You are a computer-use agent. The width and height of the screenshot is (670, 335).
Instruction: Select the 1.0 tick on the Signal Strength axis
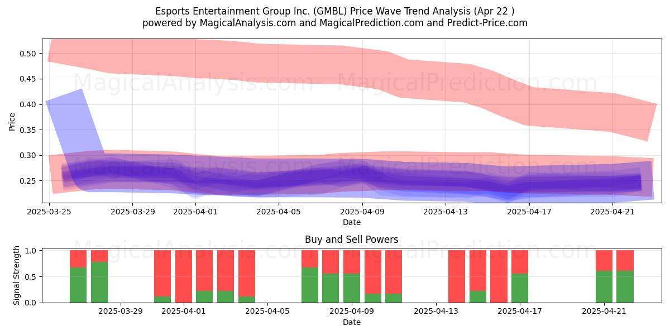[x=30, y=251]
